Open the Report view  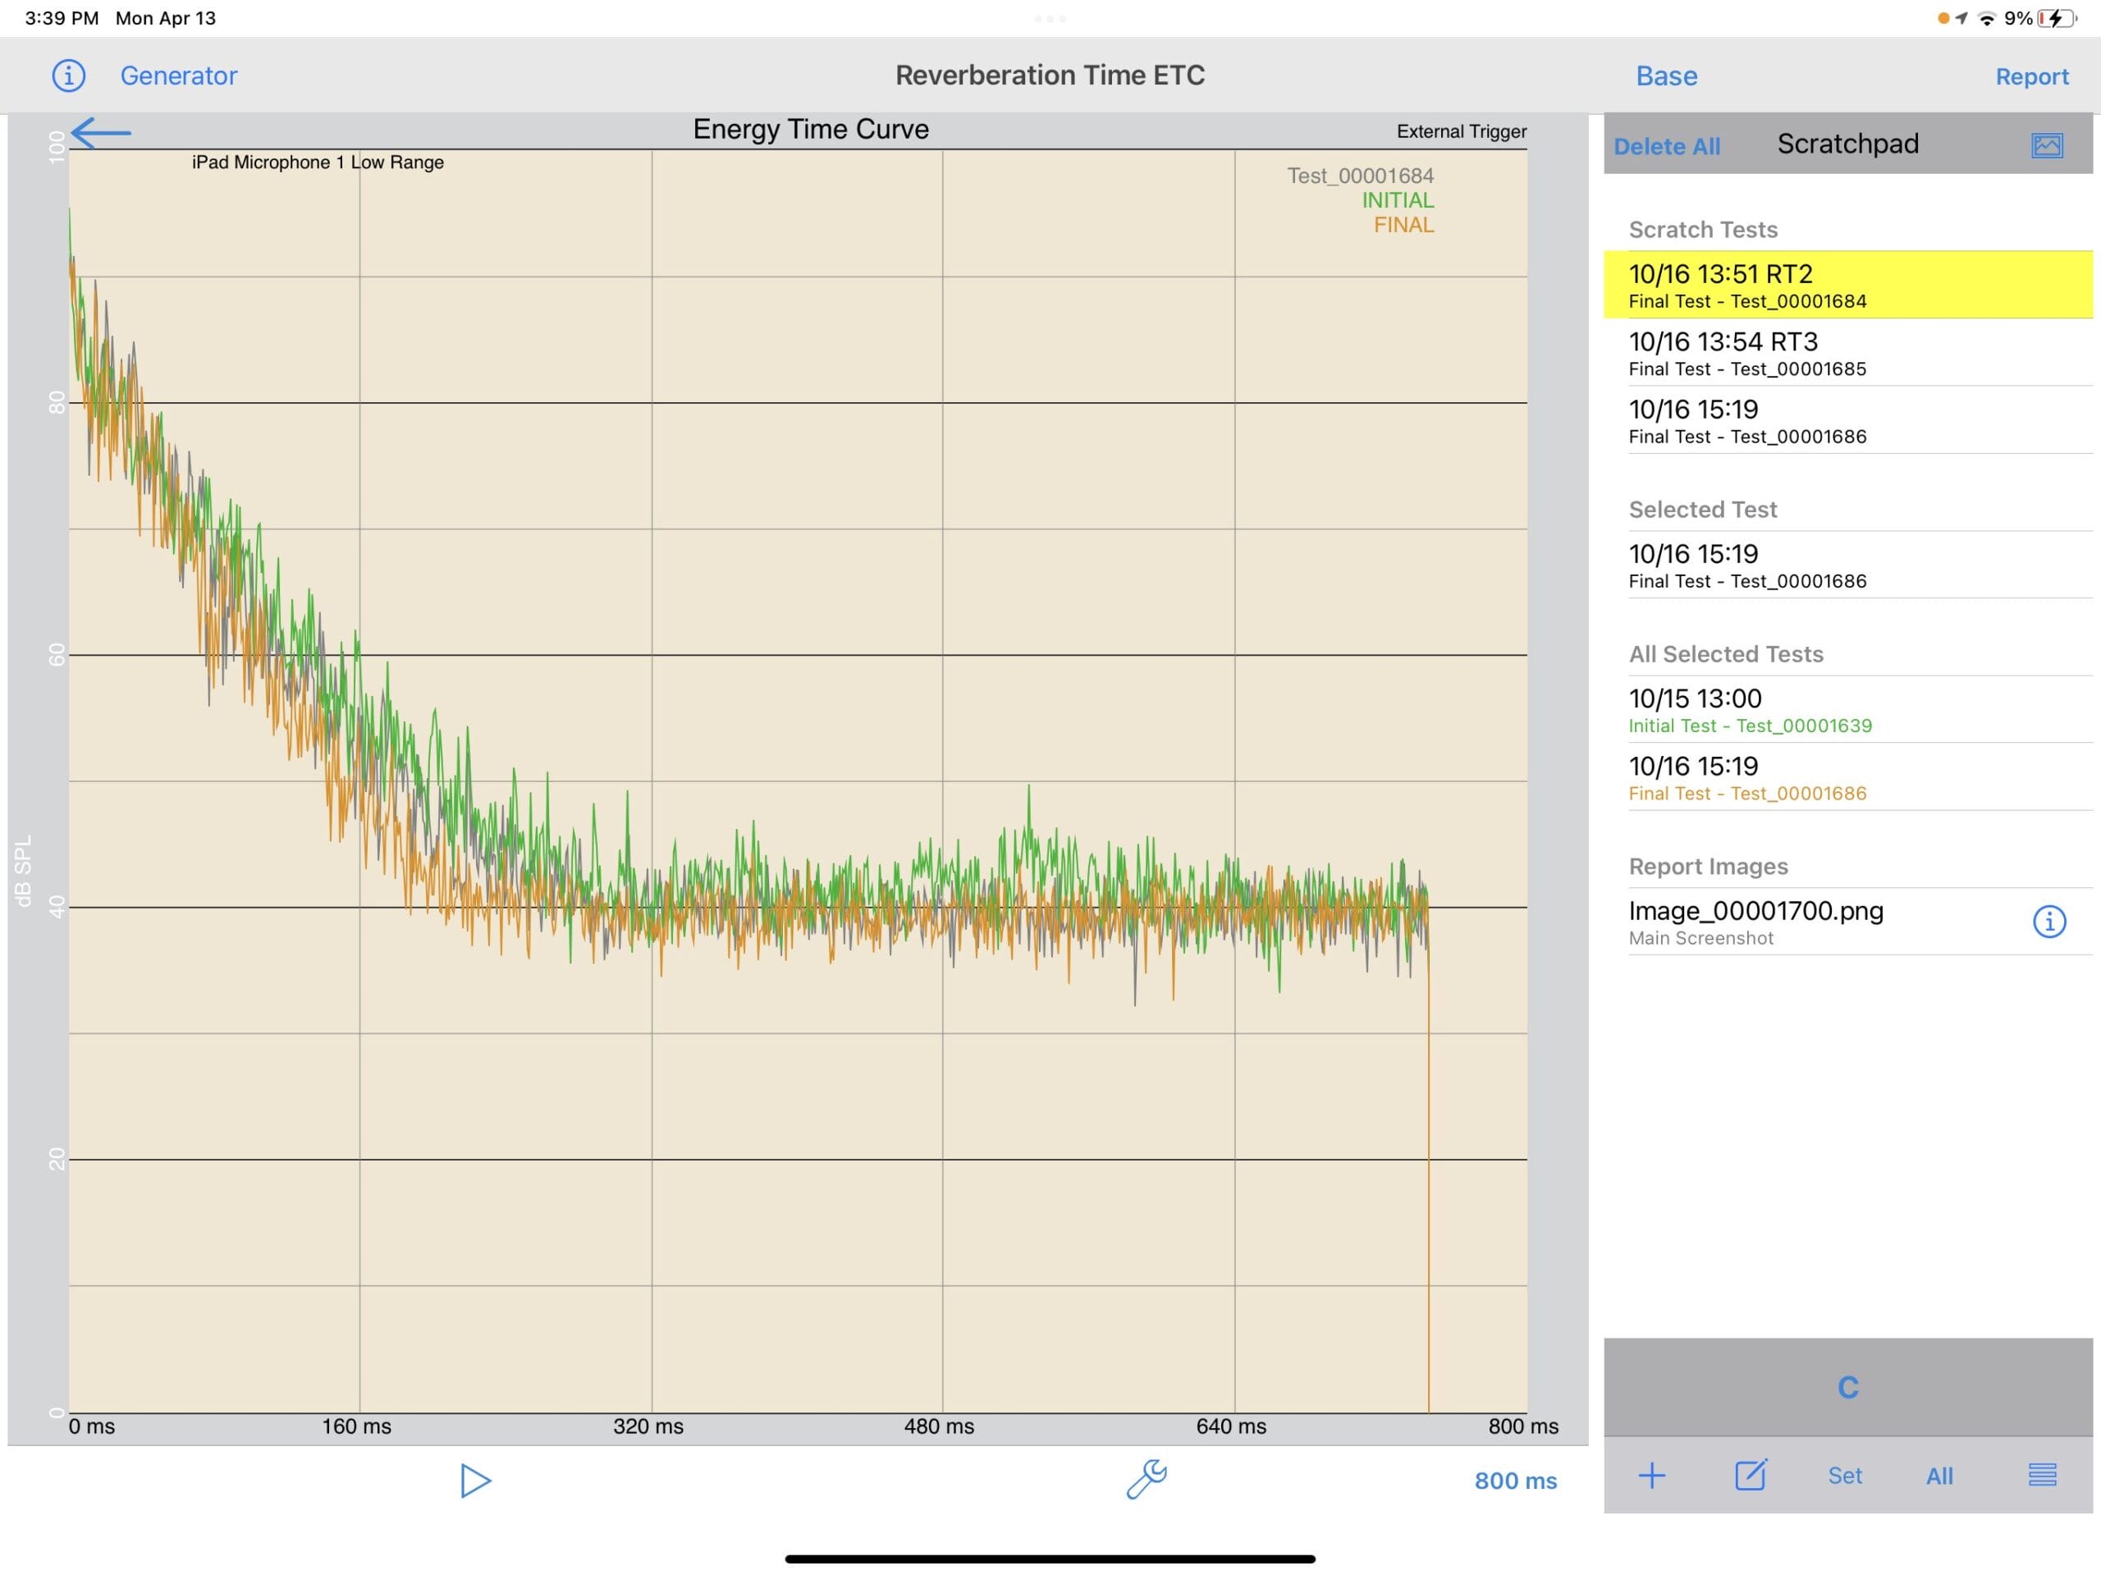[x=2030, y=77]
